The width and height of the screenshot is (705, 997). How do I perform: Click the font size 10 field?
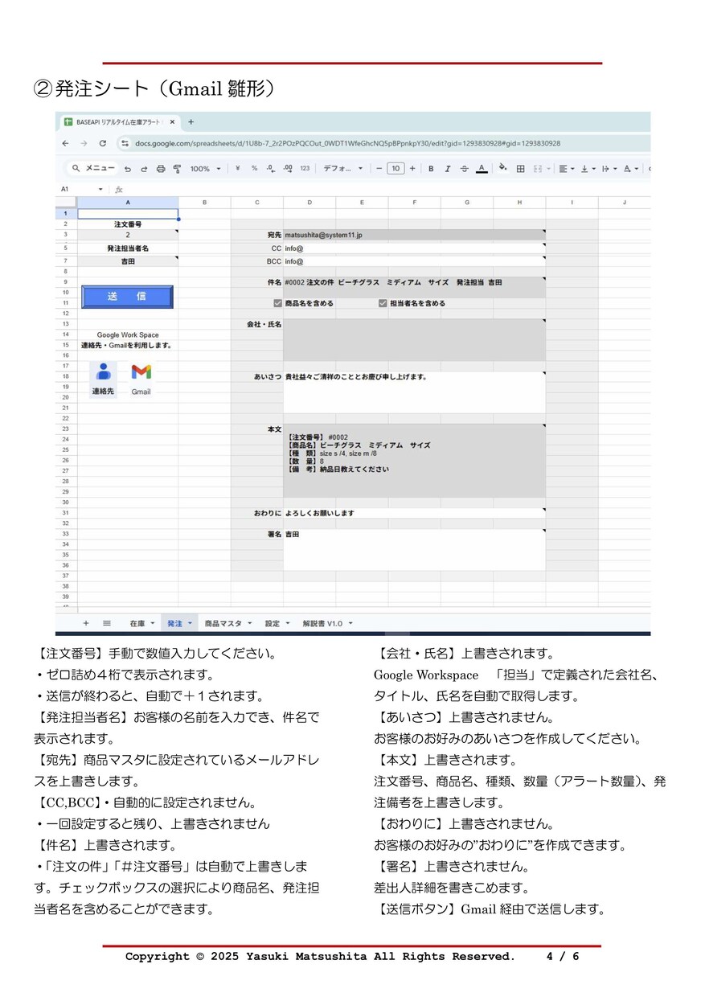(396, 169)
